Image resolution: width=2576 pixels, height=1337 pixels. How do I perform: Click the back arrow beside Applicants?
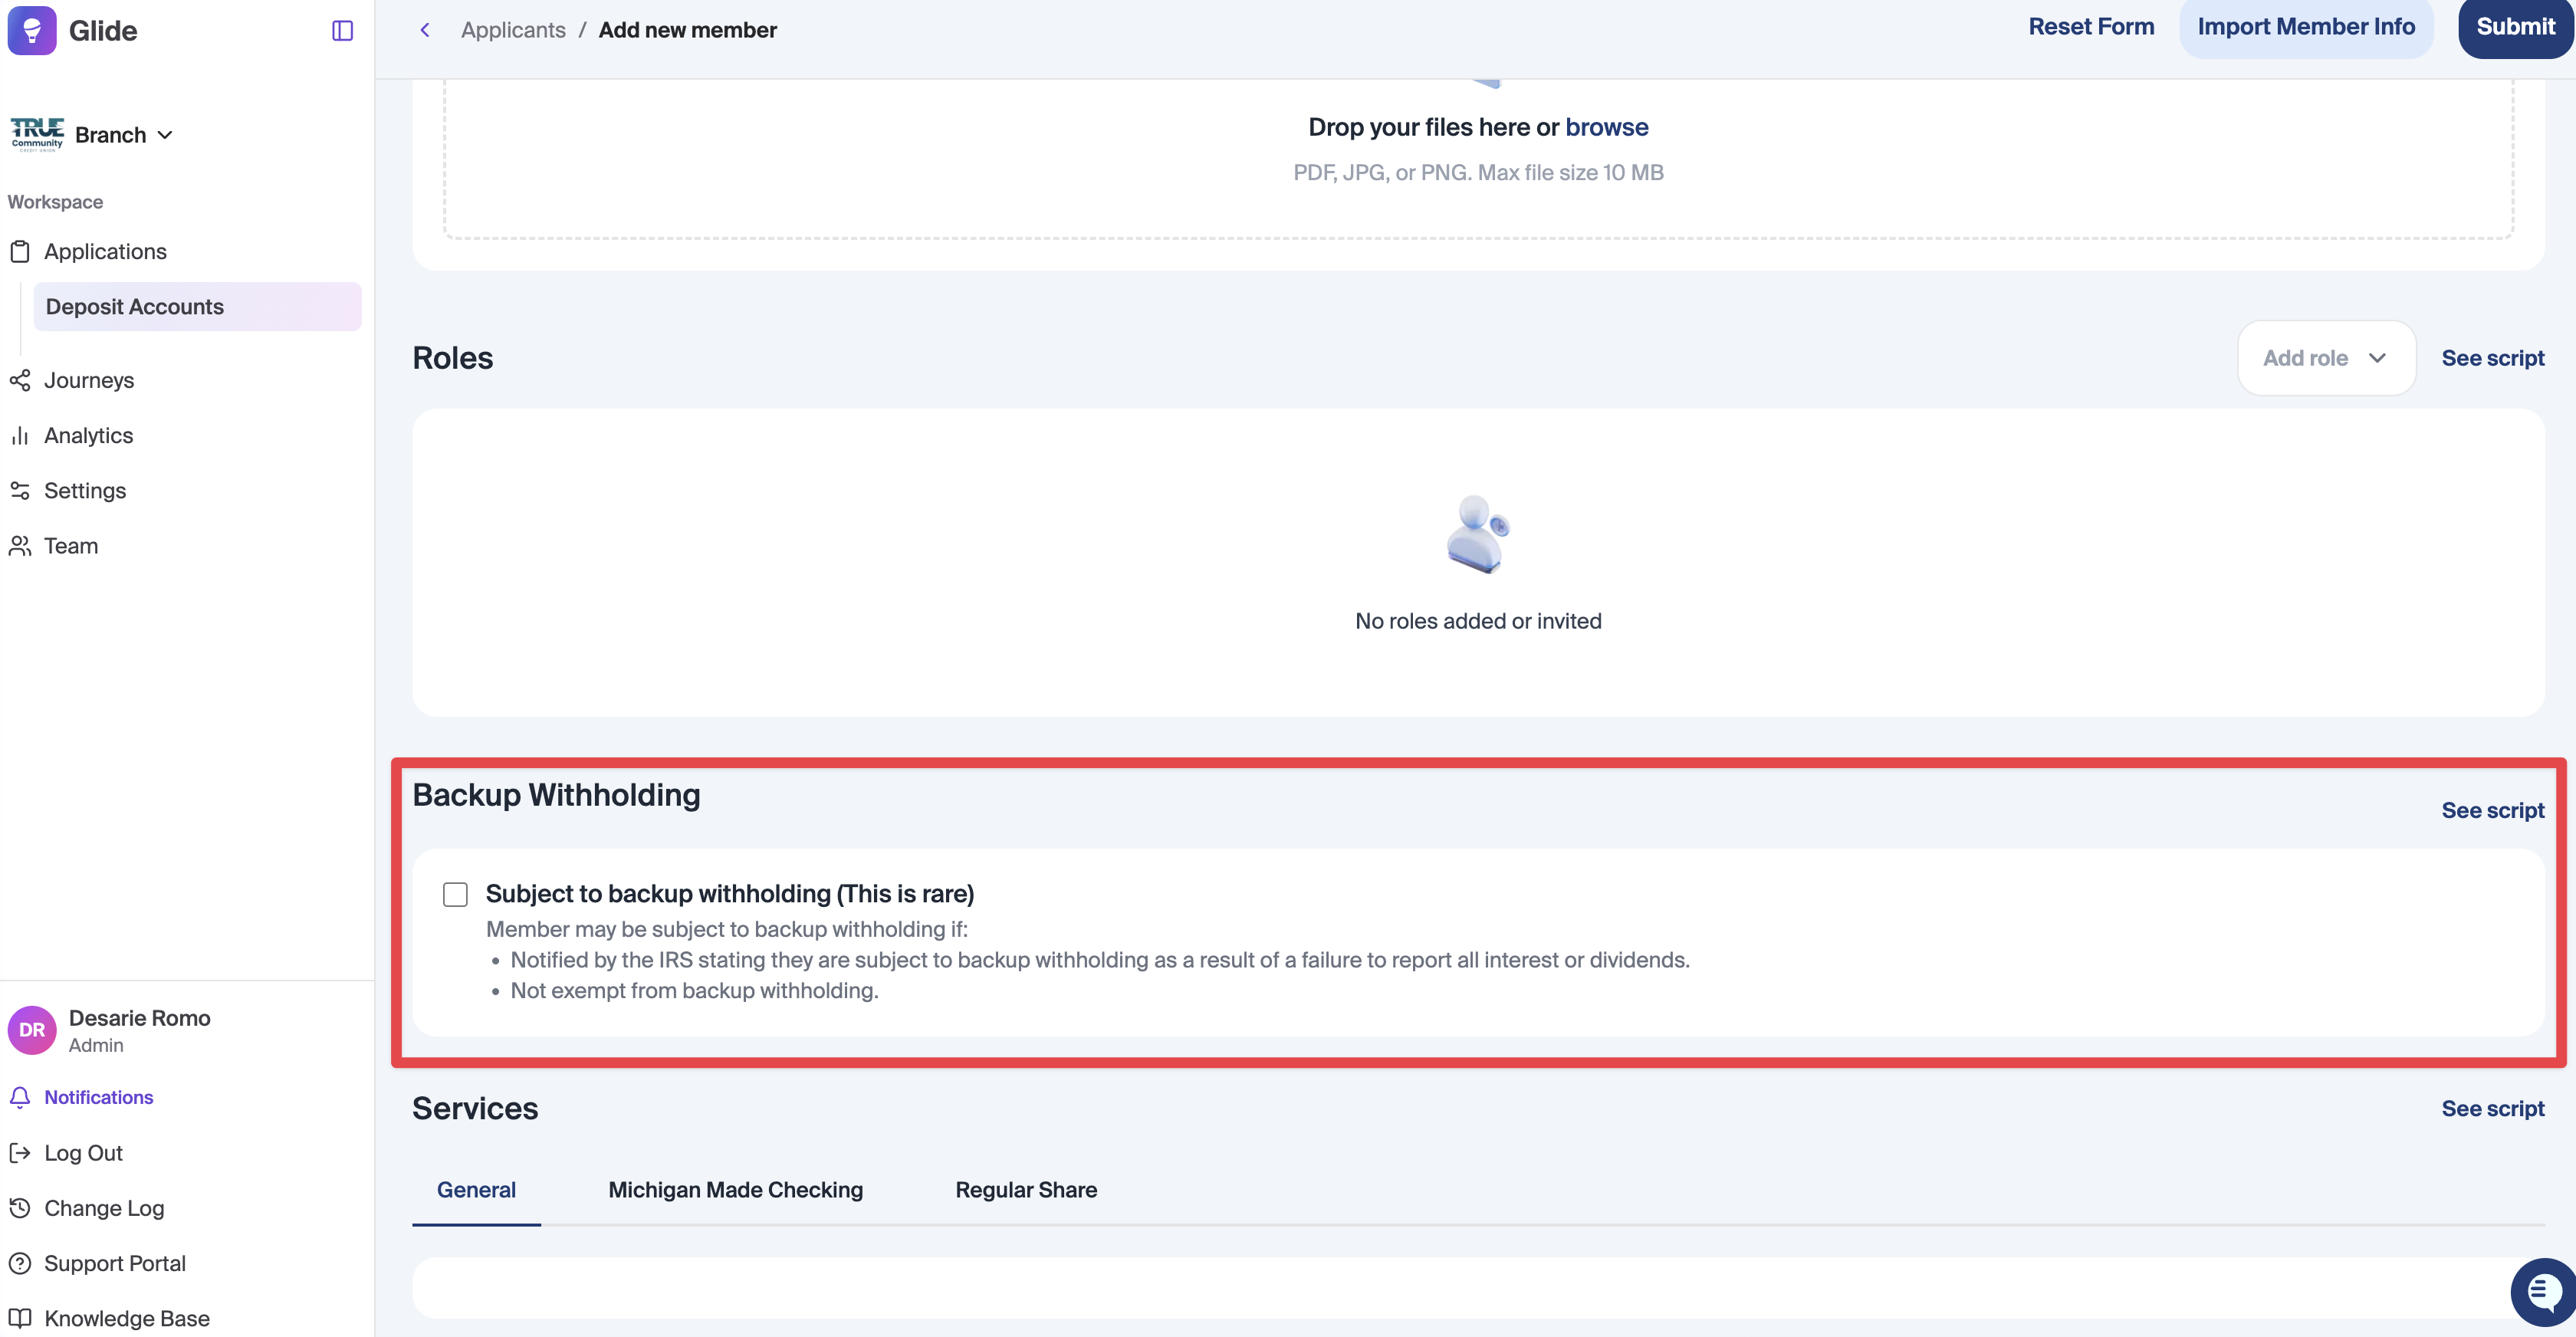pyautogui.click(x=425, y=30)
